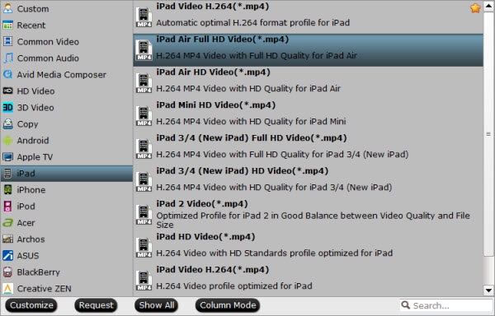The image size is (495, 316).
Task: Click the scrollbar down arrow
Action: (488, 290)
